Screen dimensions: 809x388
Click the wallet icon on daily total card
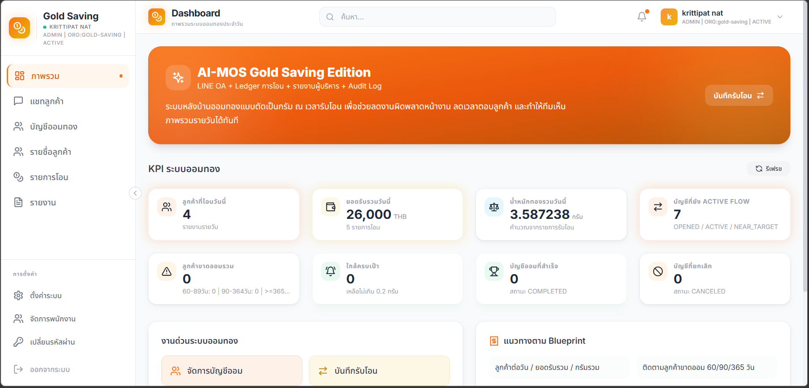[x=330, y=207]
